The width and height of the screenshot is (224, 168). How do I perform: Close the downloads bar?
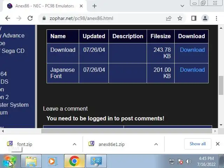coord(218,144)
